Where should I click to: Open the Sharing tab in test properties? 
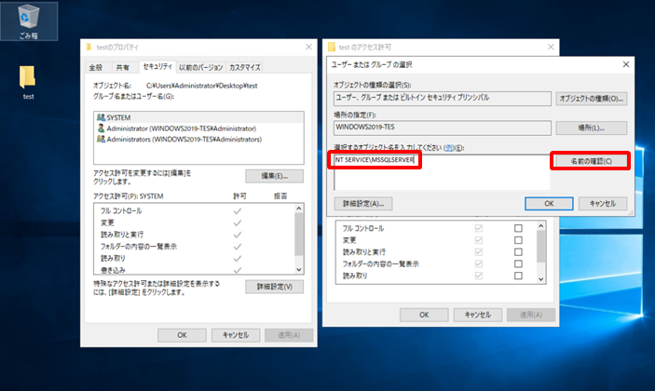(122, 67)
